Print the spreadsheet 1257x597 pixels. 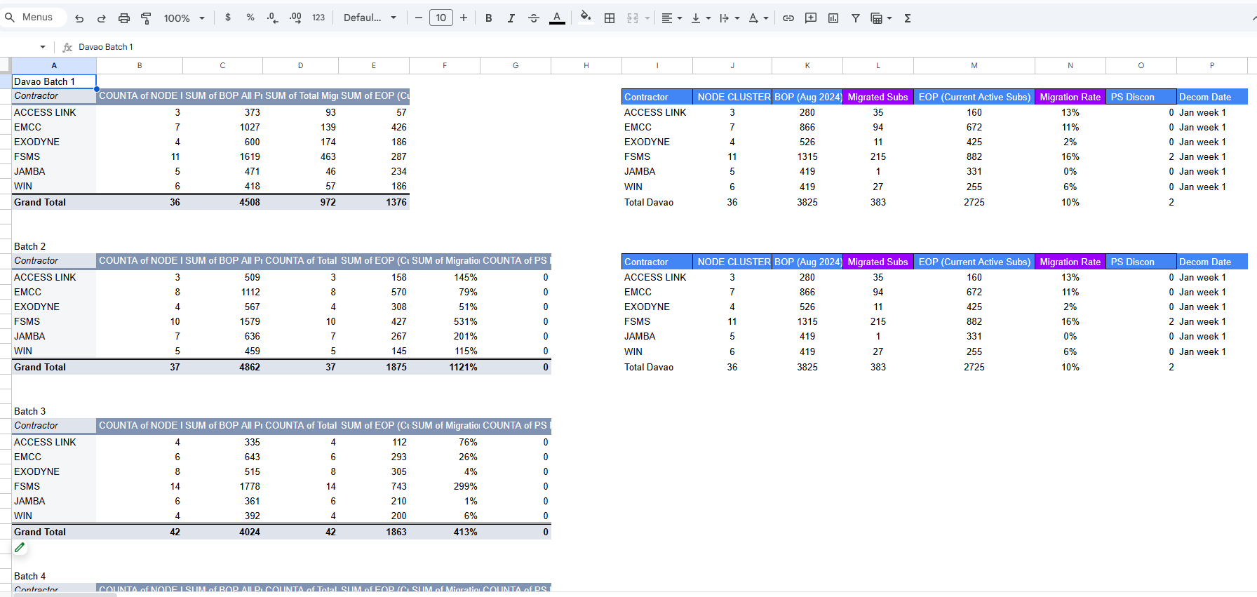pyautogui.click(x=124, y=18)
